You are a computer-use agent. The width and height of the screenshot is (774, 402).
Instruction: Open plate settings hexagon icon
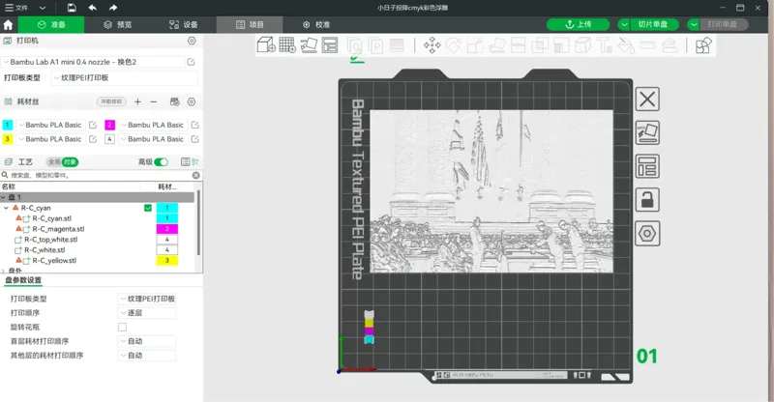click(x=647, y=233)
